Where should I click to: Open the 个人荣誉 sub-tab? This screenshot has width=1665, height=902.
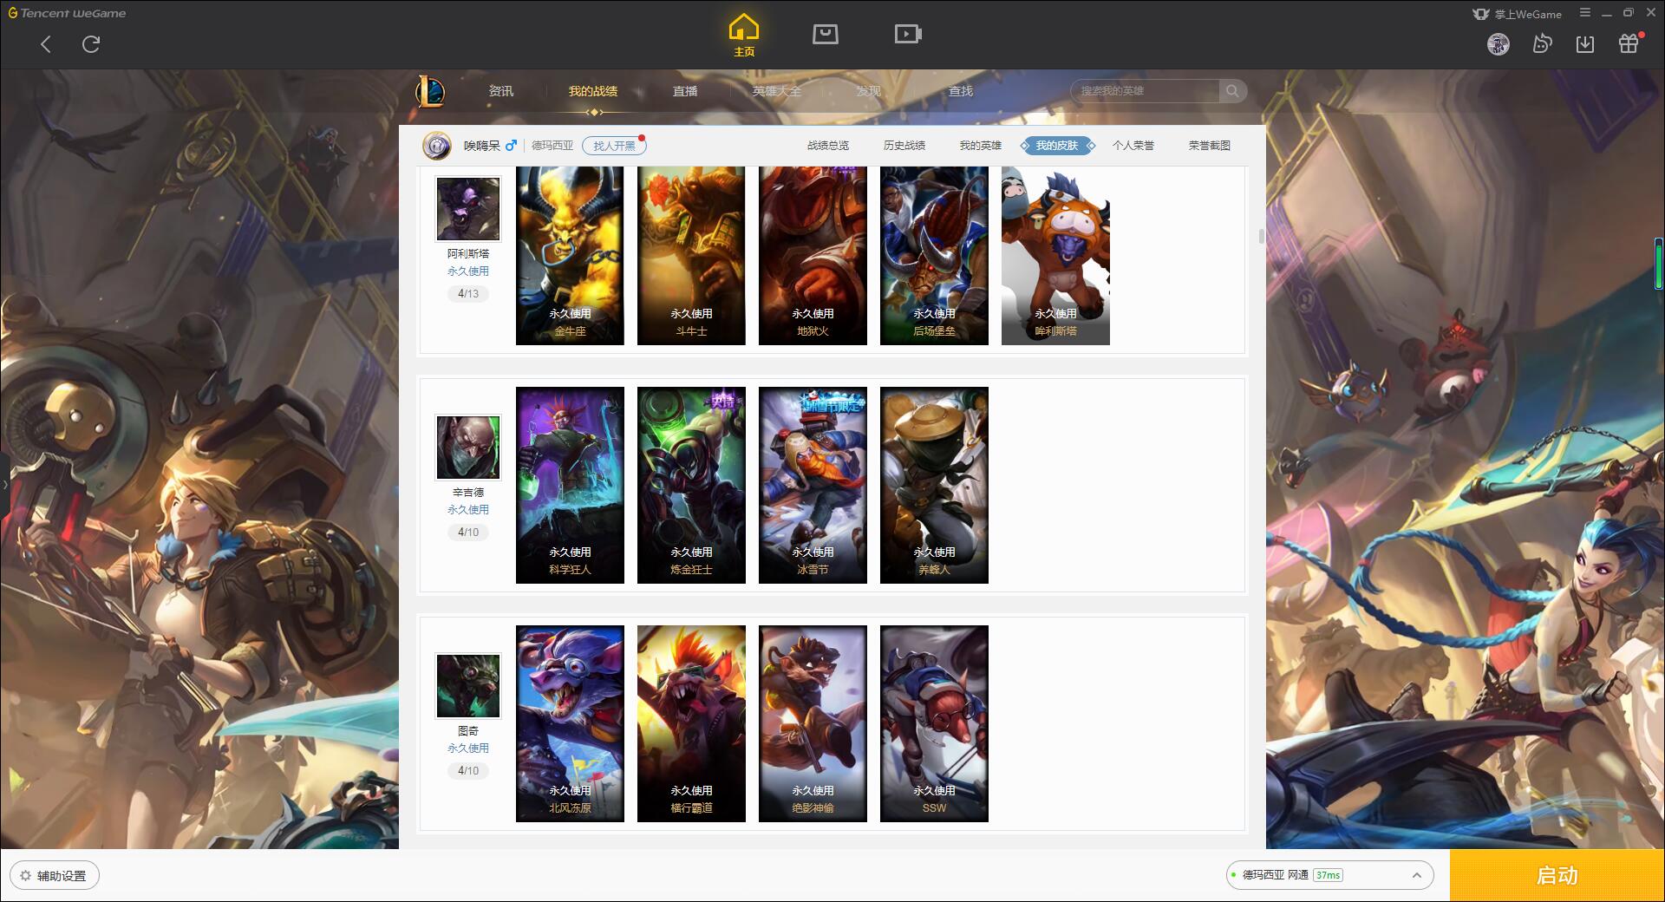click(1133, 146)
